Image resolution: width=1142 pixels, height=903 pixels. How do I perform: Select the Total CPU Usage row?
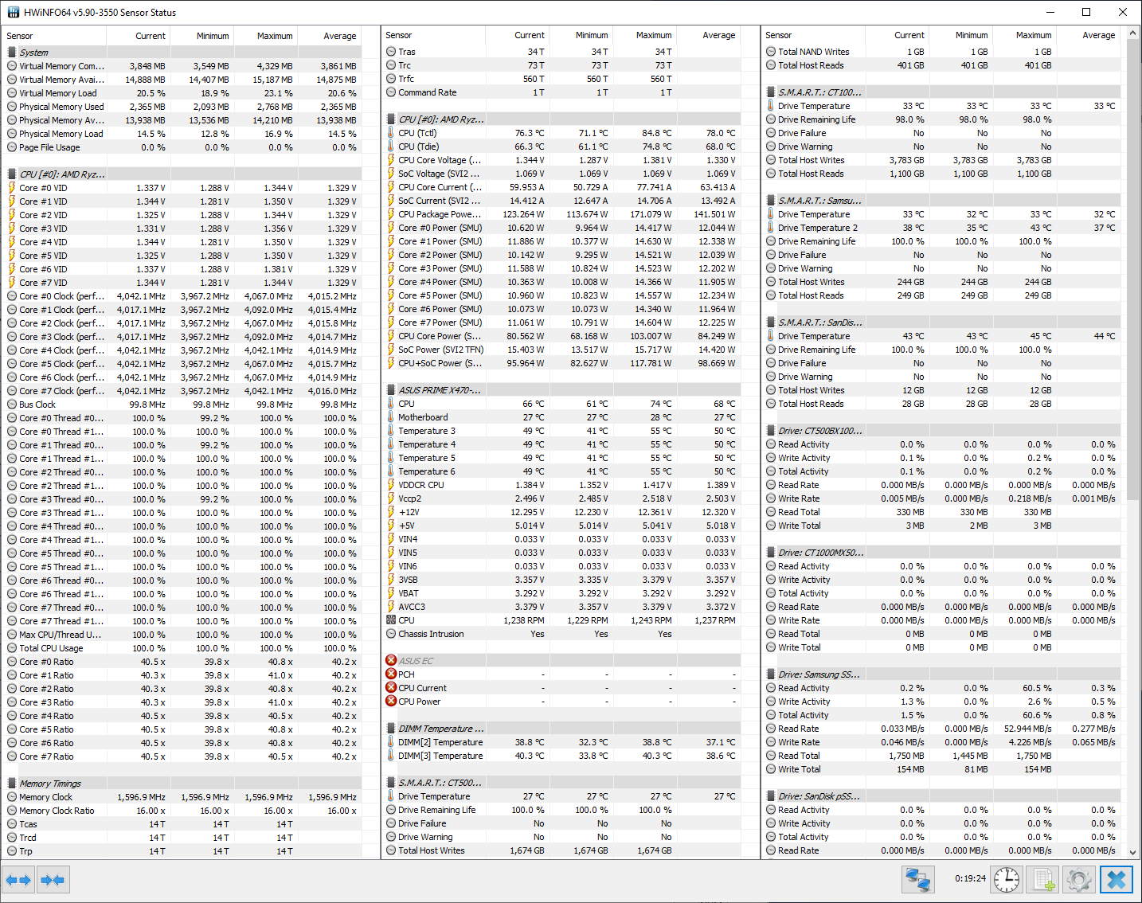pyautogui.click(x=182, y=647)
